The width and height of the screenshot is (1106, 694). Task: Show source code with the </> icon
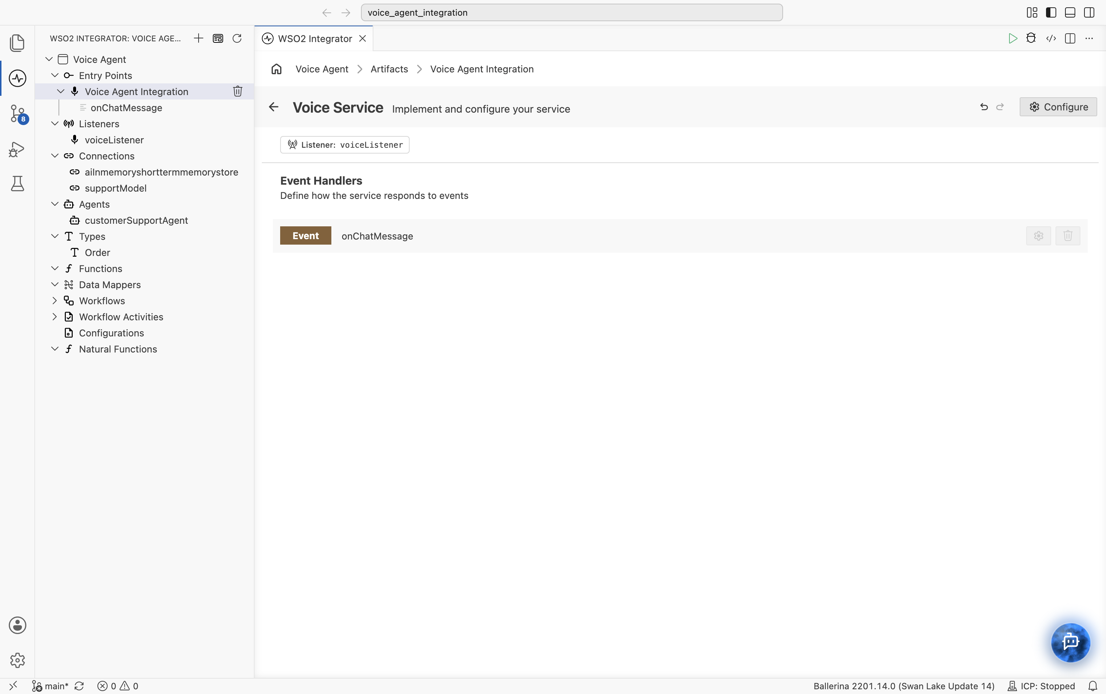click(x=1051, y=38)
